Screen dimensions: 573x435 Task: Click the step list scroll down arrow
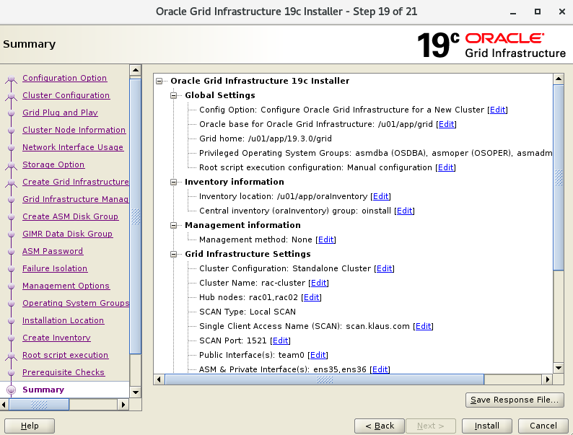tap(135, 392)
